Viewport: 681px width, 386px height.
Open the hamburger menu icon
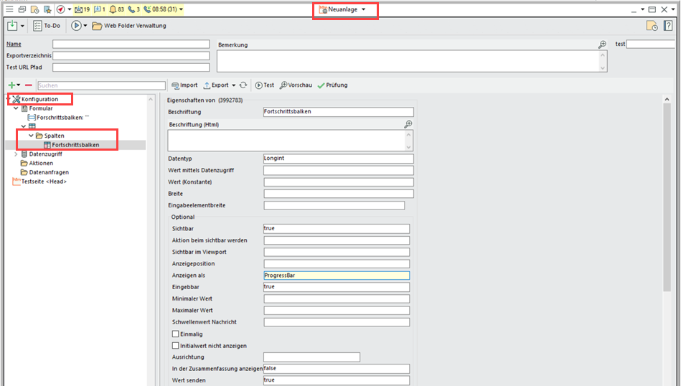(9, 9)
